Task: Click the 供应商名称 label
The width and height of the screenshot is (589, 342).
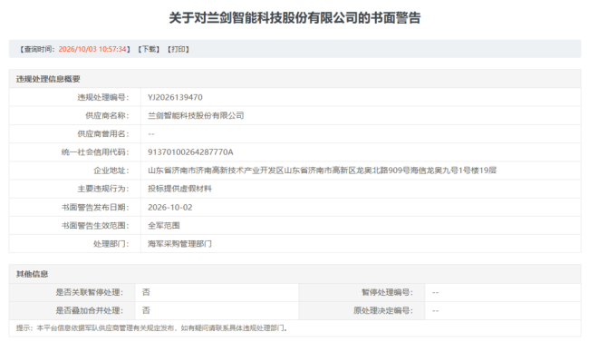Action: point(107,115)
